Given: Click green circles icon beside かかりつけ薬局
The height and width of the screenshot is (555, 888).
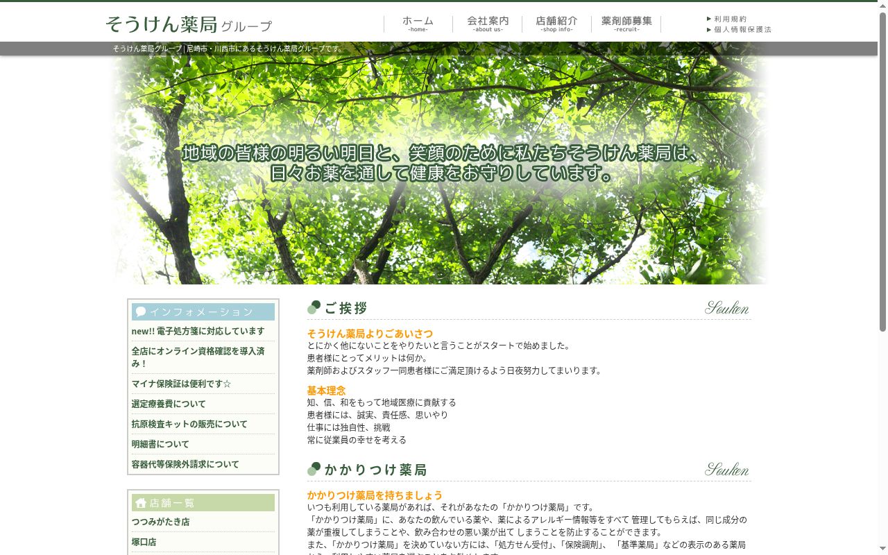Looking at the screenshot, I should [314, 469].
